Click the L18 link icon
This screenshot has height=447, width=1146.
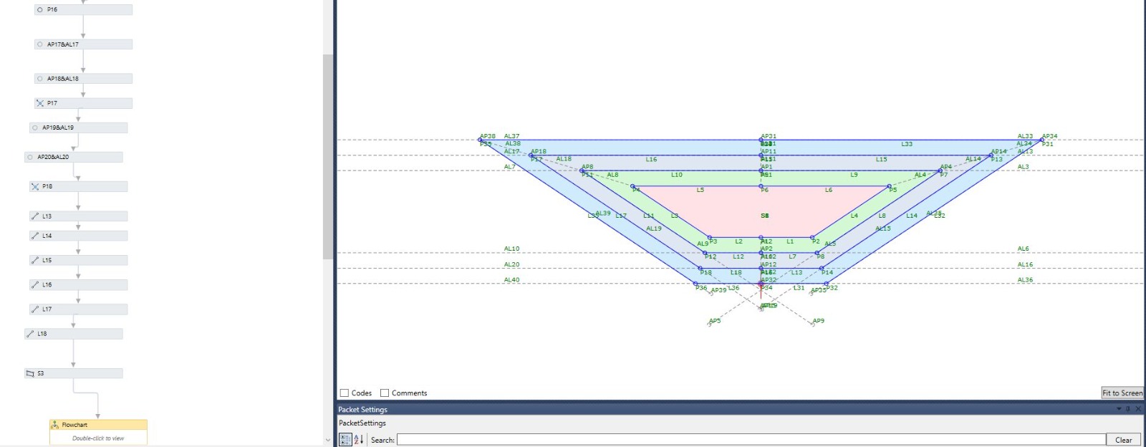(x=30, y=334)
